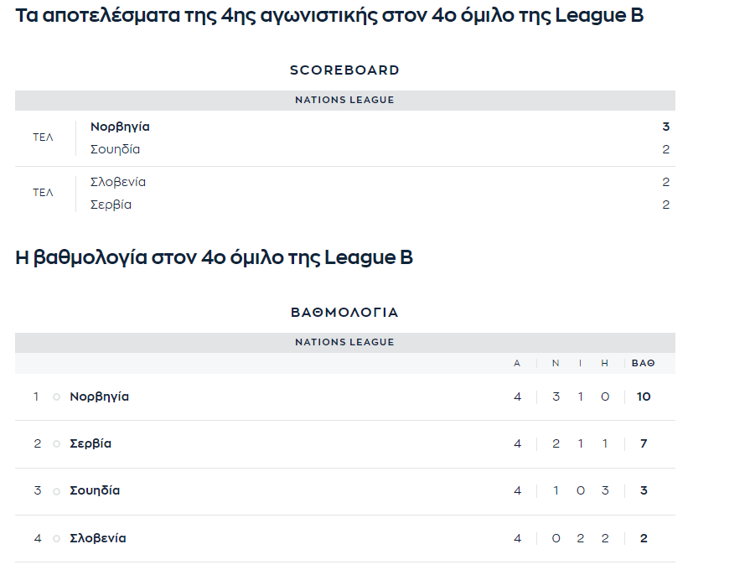
Task: Click ΤΕΛ status of the Νορβηγία–Σουηδία match
Action: coord(43,137)
